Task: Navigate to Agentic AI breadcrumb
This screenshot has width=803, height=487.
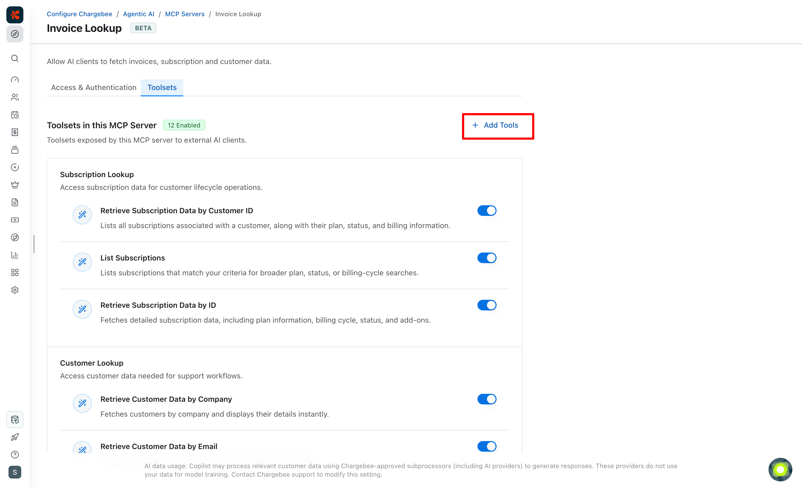Action: [x=139, y=14]
